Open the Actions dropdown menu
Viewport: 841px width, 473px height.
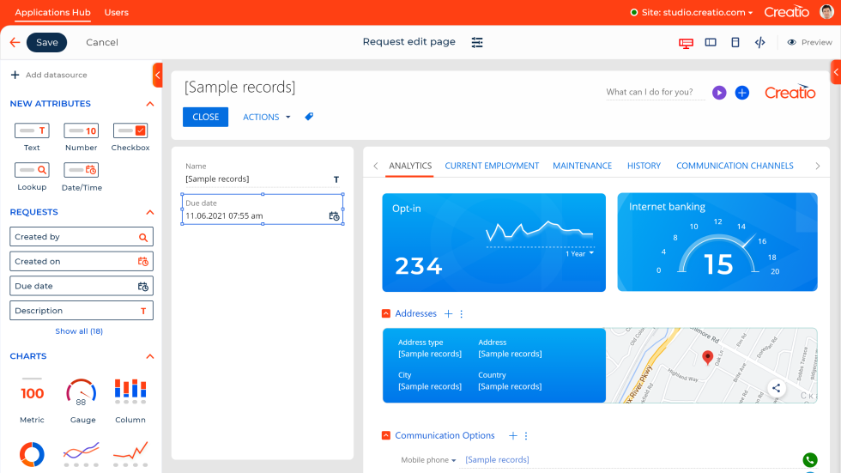[x=266, y=117]
